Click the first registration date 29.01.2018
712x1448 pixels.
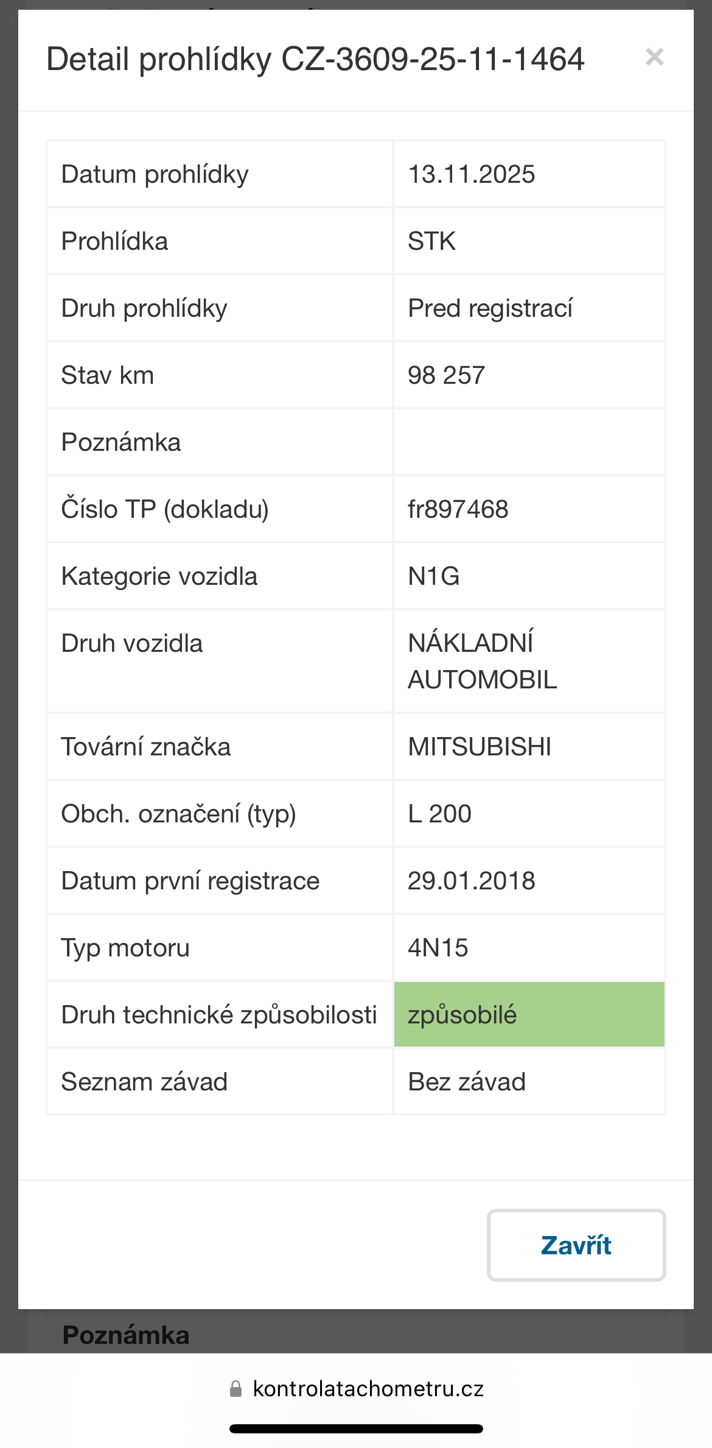tap(472, 881)
